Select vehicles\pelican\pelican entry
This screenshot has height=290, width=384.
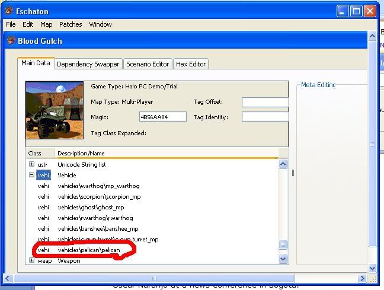tap(89, 250)
